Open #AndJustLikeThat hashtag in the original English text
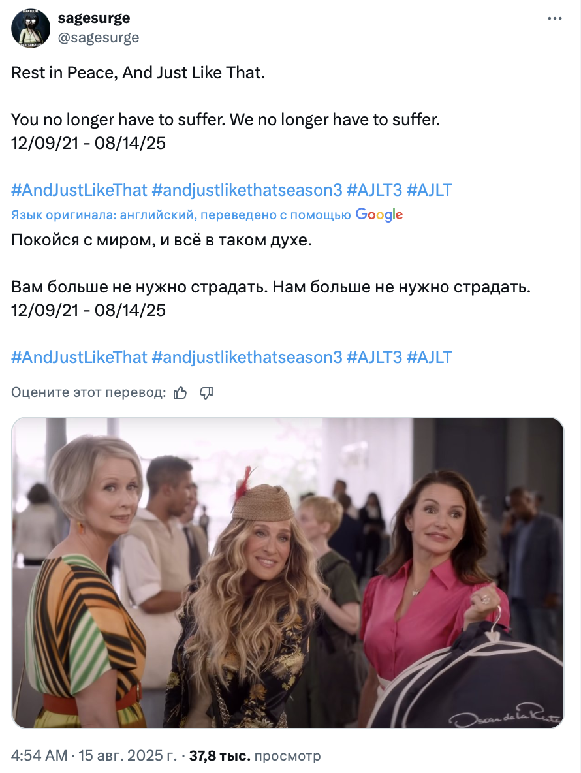This screenshot has height=773, width=581. pyautogui.click(x=79, y=190)
